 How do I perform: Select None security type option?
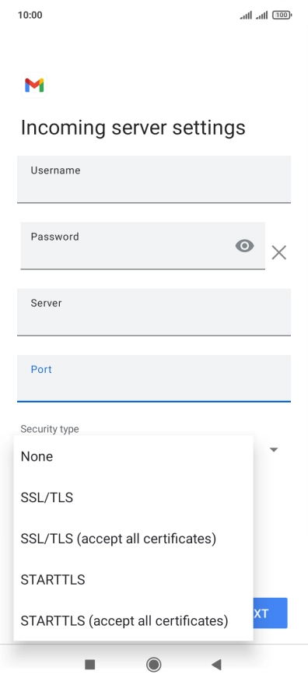click(x=133, y=456)
